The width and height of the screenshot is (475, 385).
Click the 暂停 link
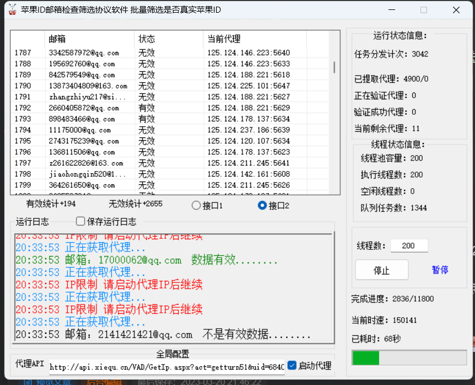point(440,270)
